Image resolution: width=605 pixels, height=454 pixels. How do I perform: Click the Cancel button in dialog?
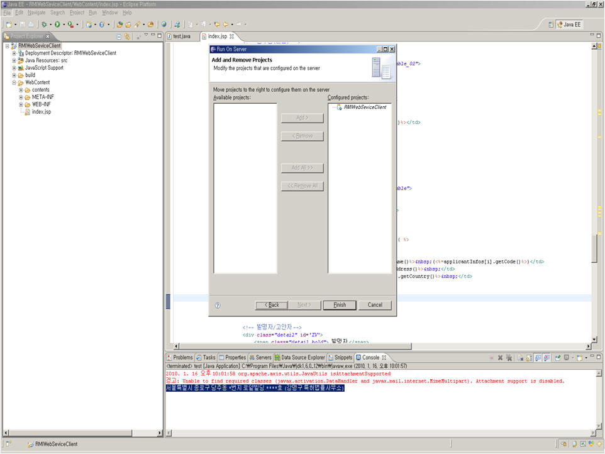pos(375,305)
